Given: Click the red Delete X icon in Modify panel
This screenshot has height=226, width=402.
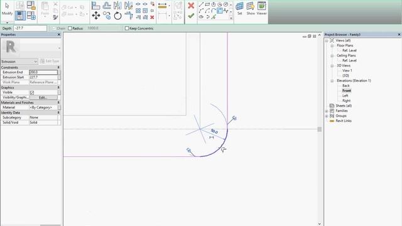Looking at the screenshot, I should click(x=152, y=17).
